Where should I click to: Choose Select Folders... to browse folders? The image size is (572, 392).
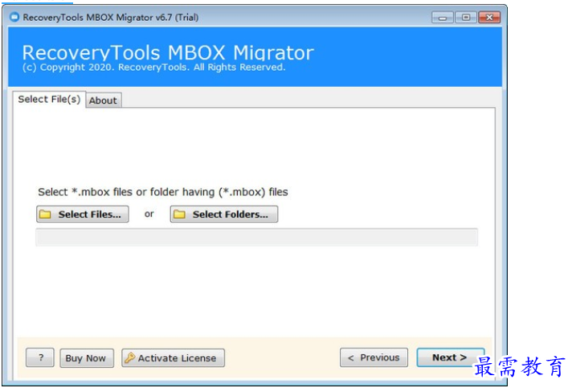point(224,214)
